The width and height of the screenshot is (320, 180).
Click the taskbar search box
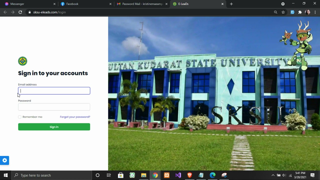(52, 175)
